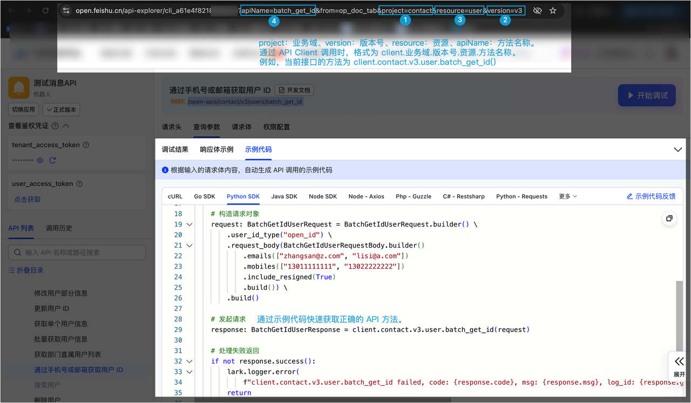691x403 pixels.
Task: Click help icon beside tenant_access_token
Action: (x=86, y=145)
